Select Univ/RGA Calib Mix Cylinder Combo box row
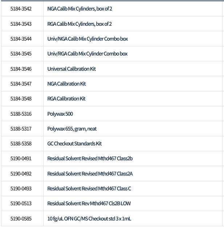The width and height of the screenshot is (224, 227). tap(87, 54)
